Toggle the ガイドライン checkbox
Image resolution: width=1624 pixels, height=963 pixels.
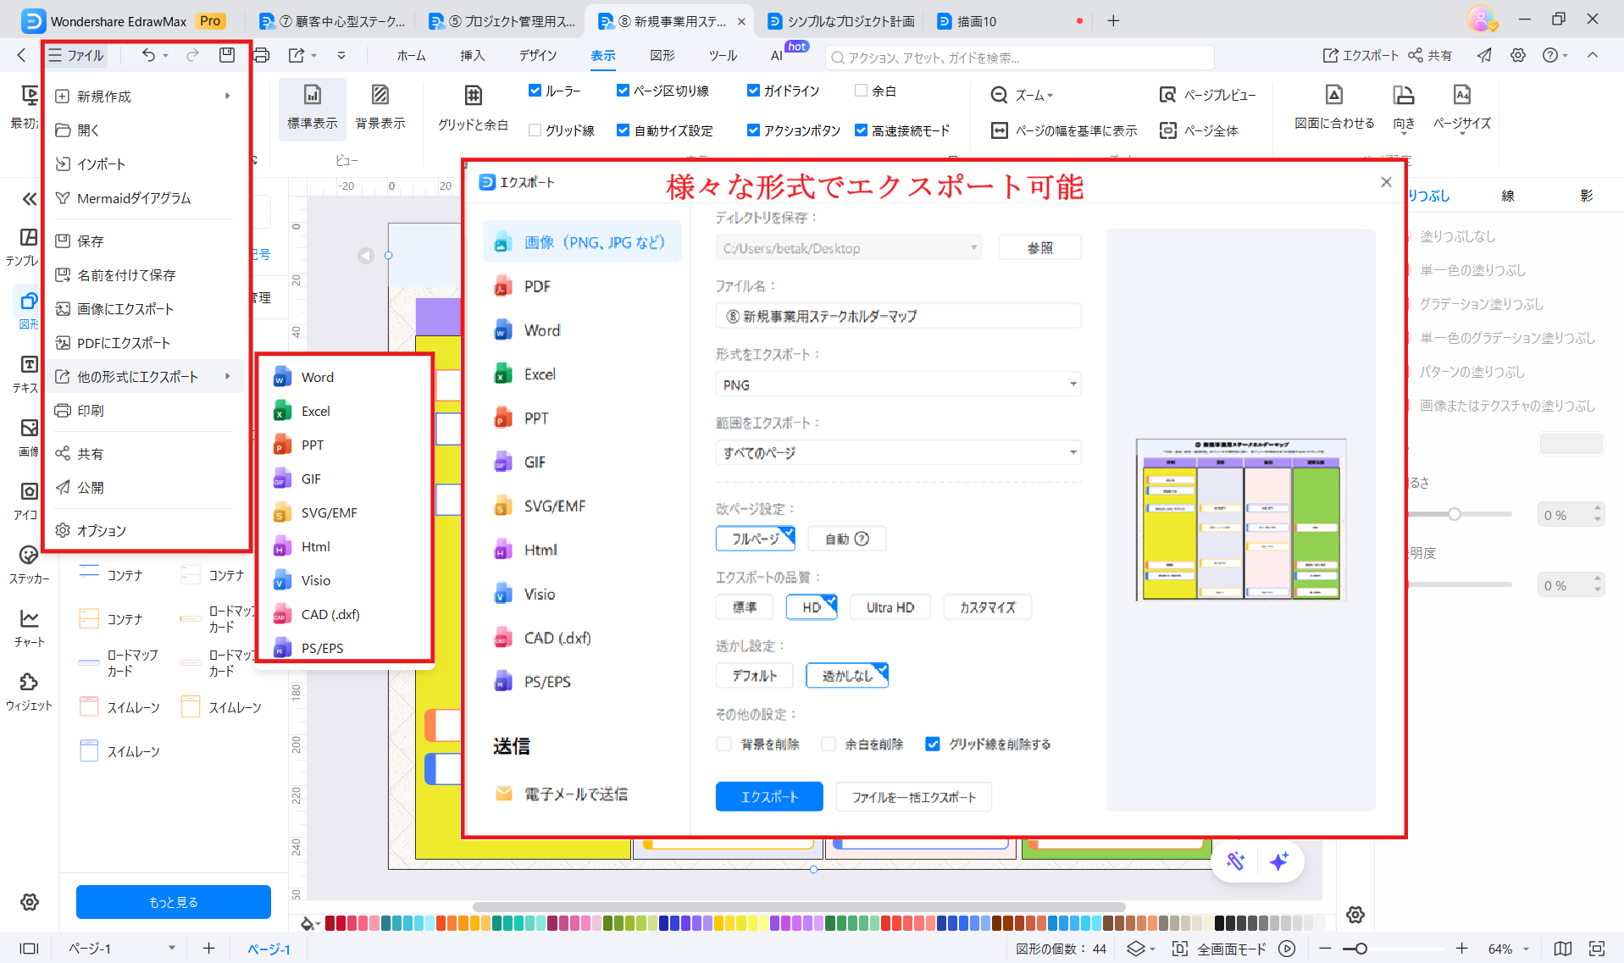[x=753, y=91]
